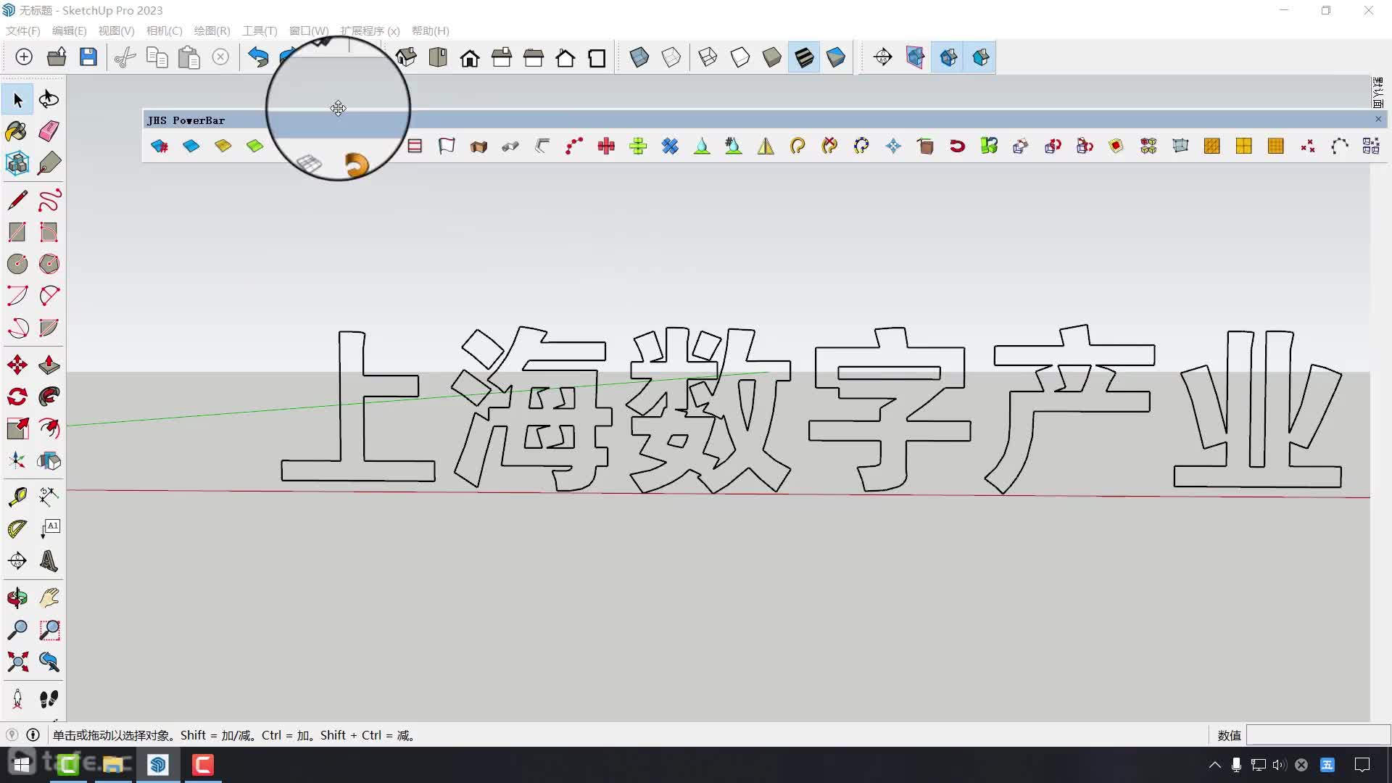Screen dimensions: 1392x783
Task: Activate the Move tool
Action: point(17,365)
